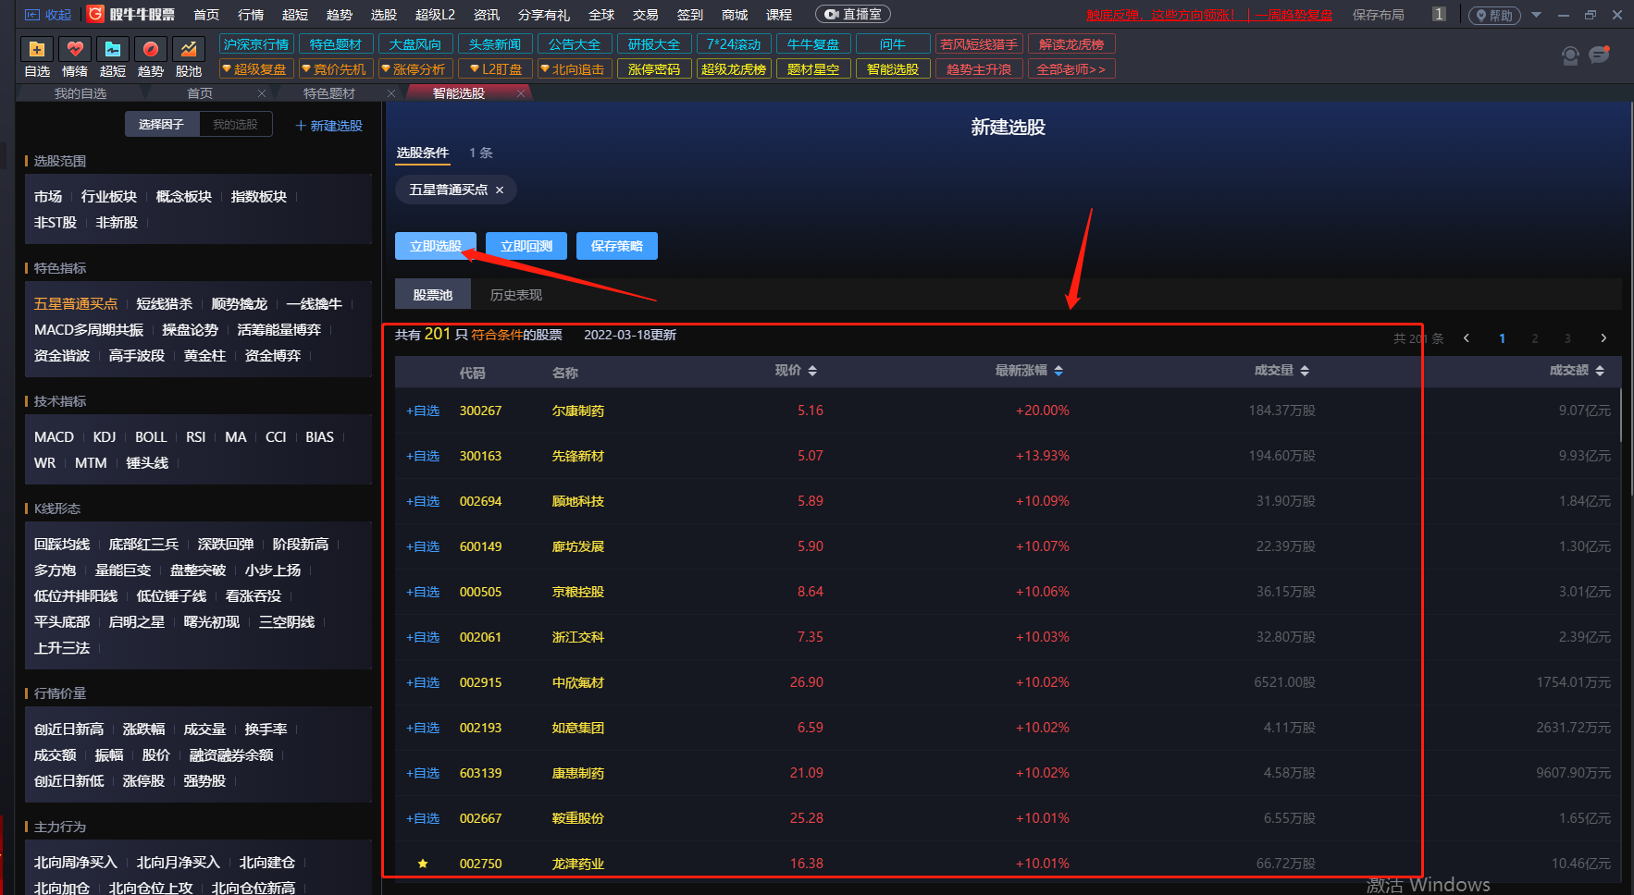The width and height of the screenshot is (1634, 895).
Task: Expand the 超级复盘 dropdown button
Action: tap(256, 69)
